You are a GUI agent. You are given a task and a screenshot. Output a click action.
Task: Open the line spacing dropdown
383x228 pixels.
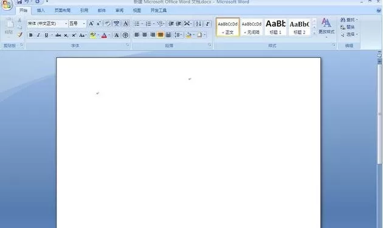pos(178,35)
